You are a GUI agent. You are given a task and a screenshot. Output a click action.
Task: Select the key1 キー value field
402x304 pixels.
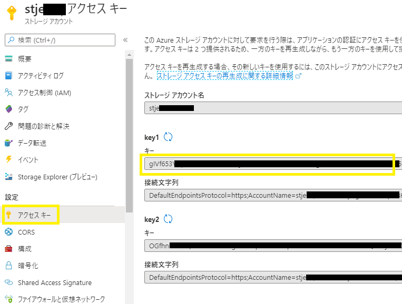[x=273, y=164]
